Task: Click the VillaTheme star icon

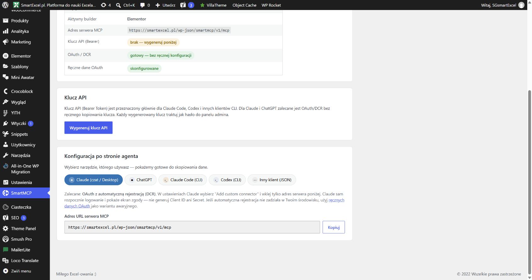Action: pyautogui.click(x=202, y=5)
